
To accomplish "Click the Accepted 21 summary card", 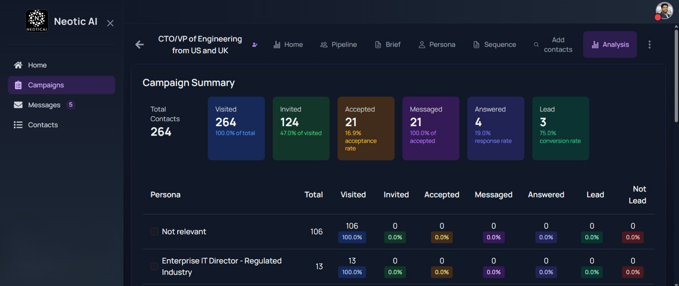I will [366, 128].
